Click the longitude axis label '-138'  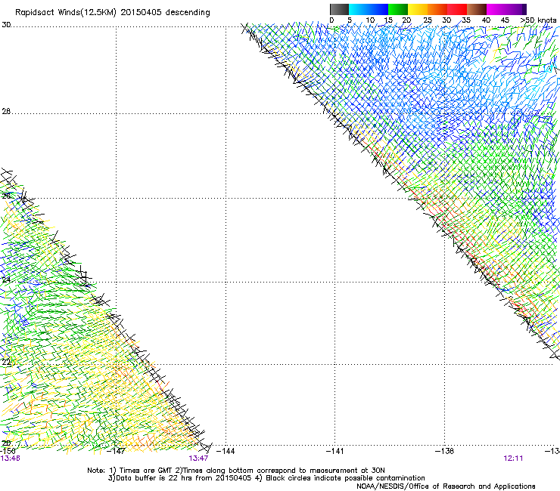pos(444,451)
